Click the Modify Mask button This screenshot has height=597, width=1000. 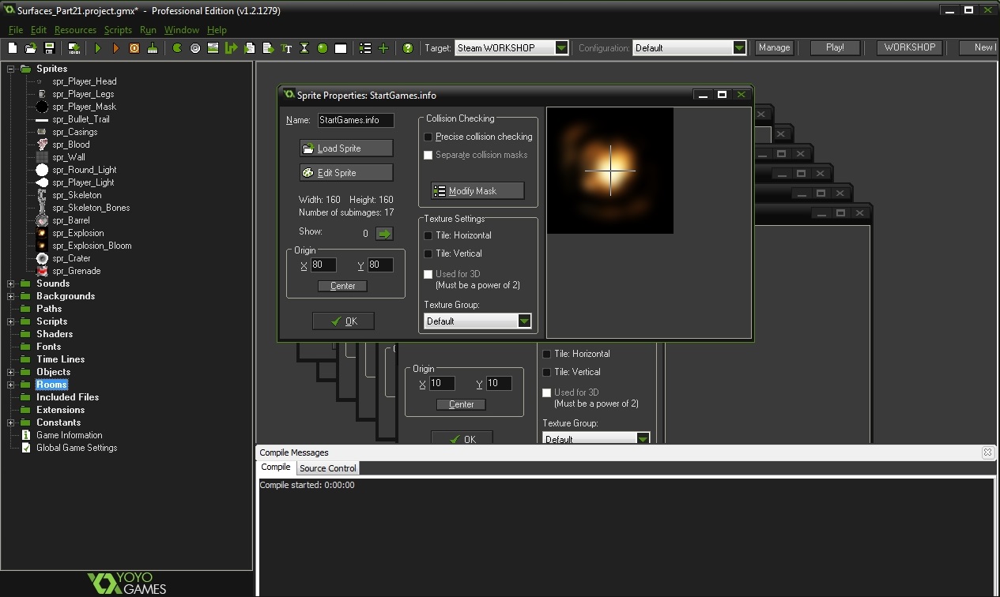[x=477, y=191]
